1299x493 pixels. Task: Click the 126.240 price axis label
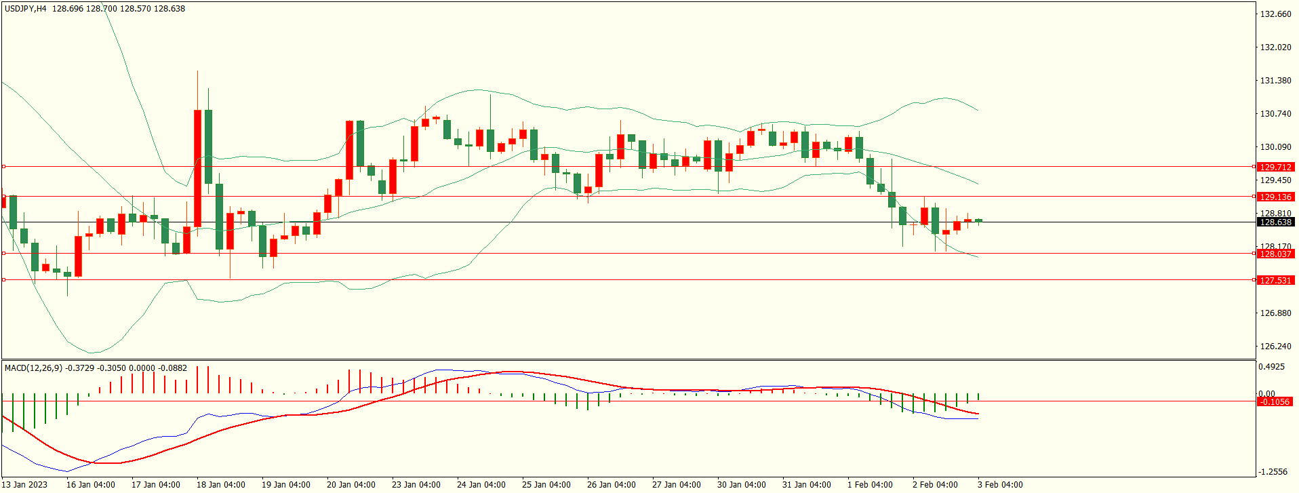coord(1275,346)
